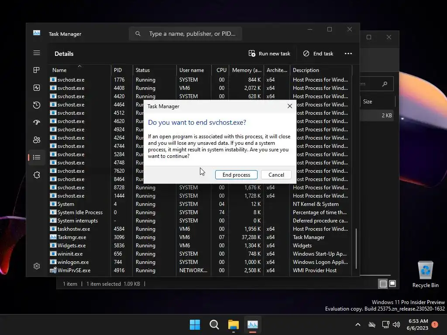The height and width of the screenshot is (335, 447).
Task: Sort by the User name column header
Action: (194, 70)
